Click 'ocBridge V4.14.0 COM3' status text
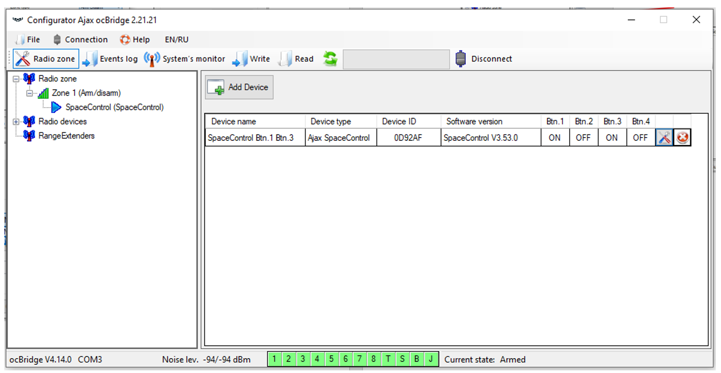Screen dimensions: 721x373 pos(56,359)
